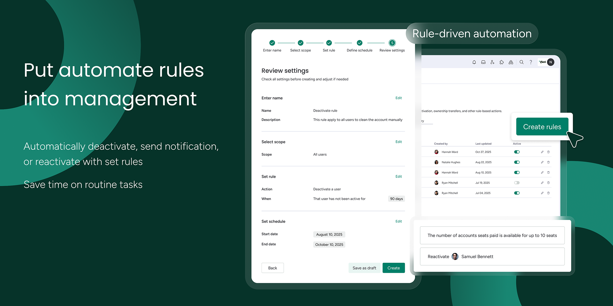This screenshot has width=613, height=306.
Task: Open the account menu with N avatar
Action: (x=550, y=62)
